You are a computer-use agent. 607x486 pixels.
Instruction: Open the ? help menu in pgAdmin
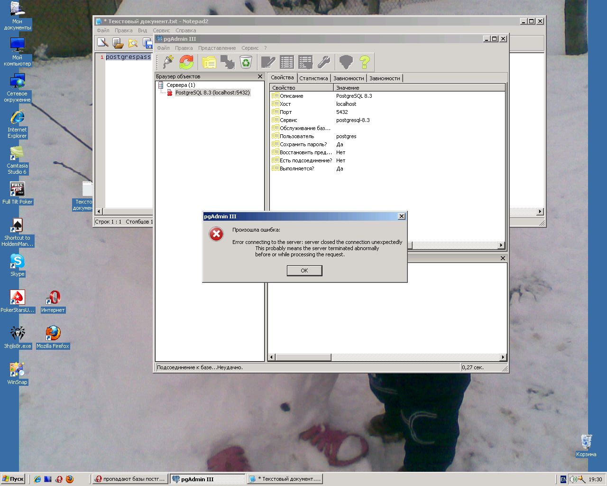pyautogui.click(x=266, y=48)
